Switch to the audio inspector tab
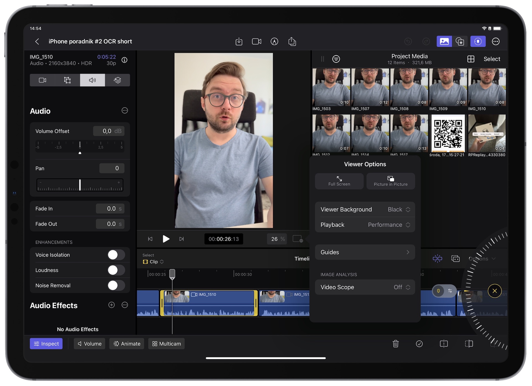 pyautogui.click(x=93, y=80)
